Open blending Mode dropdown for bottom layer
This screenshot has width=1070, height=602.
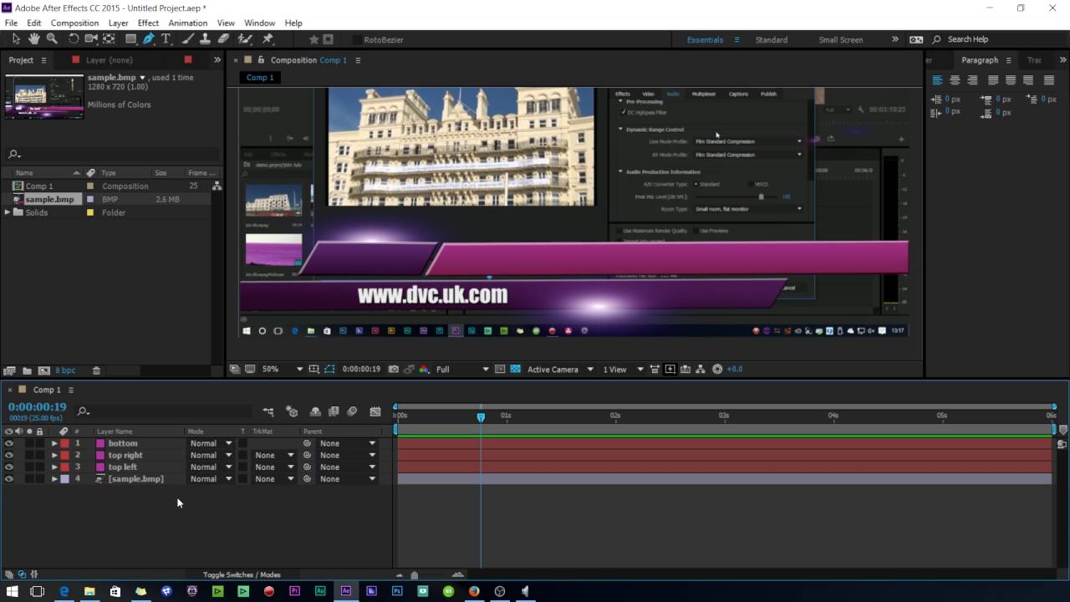click(211, 444)
